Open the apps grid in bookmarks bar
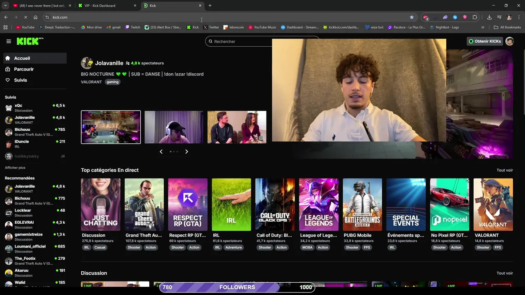This screenshot has width=525, height=295. (5, 27)
